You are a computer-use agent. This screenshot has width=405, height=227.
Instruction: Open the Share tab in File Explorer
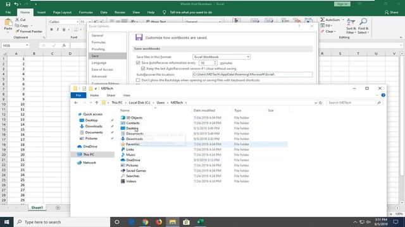[111, 95]
